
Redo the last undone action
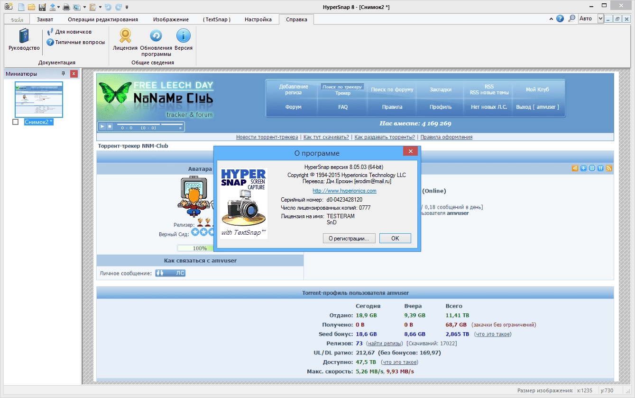point(118,7)
